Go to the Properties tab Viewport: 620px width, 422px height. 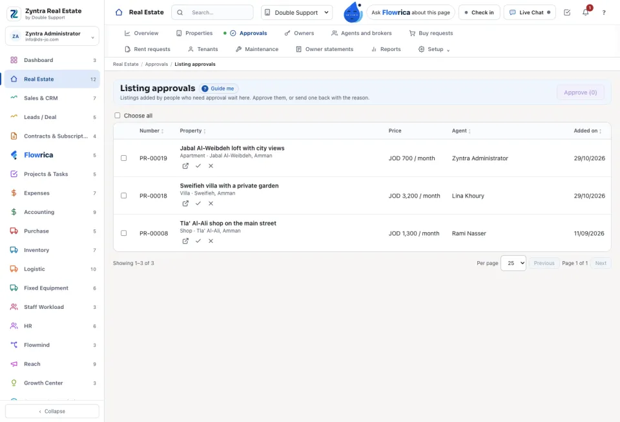[194, 33]
